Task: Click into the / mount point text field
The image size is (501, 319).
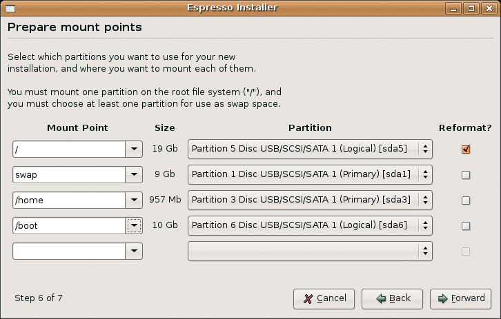Action: [x=69, y=149]
